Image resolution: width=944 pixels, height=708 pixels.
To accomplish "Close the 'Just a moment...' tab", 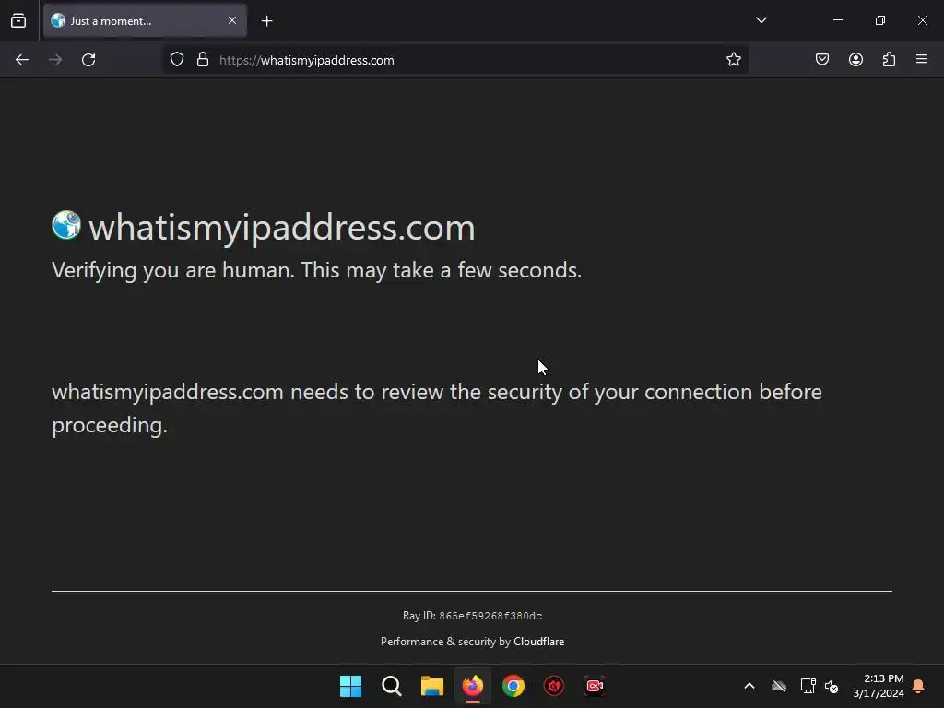I will pos(232,20).
